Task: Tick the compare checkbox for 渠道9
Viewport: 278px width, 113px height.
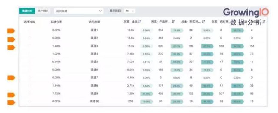Action: (x=29, y=93)
